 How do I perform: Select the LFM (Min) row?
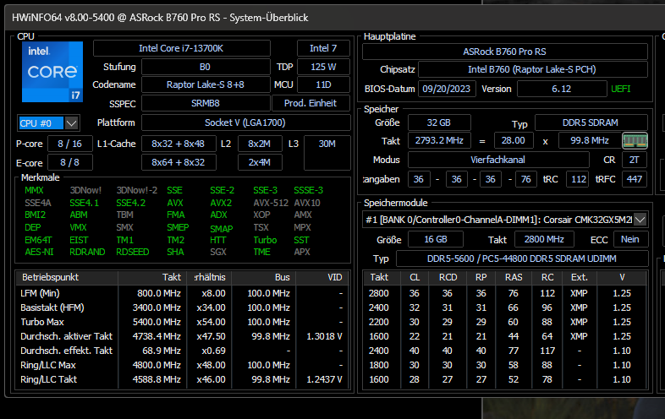(x=183, y=293)
